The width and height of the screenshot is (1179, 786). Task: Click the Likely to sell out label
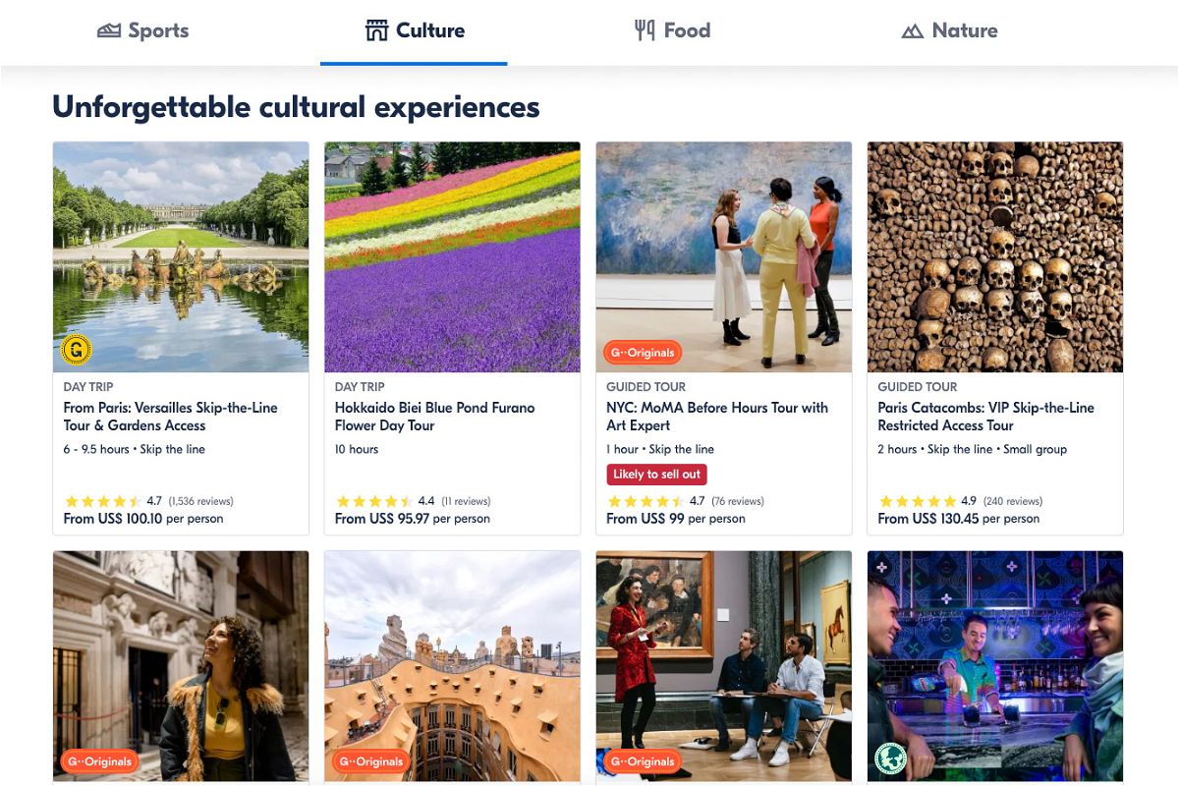pyautogui.click(x=656, y=475)
